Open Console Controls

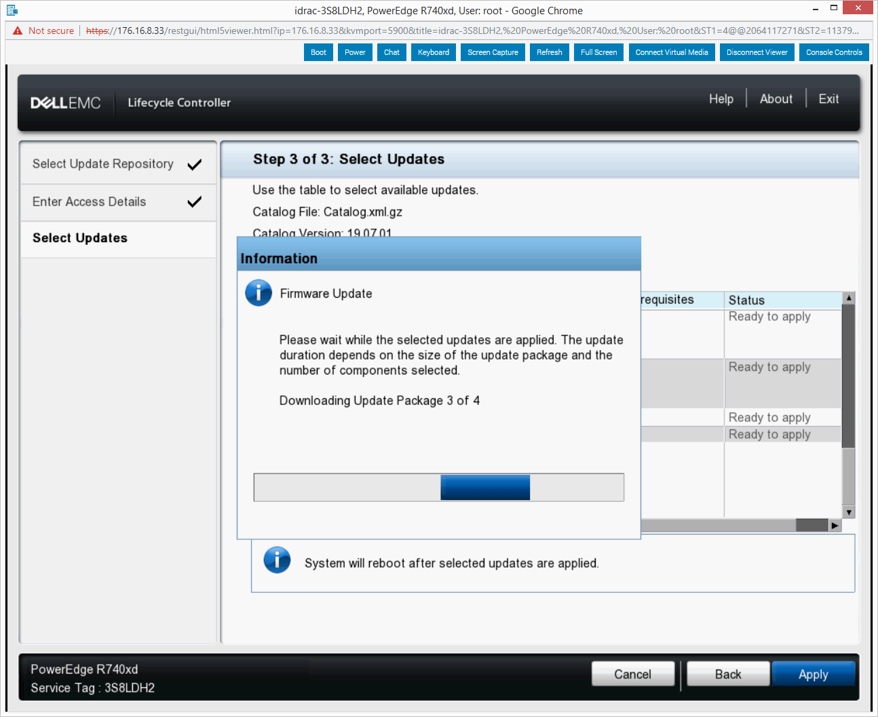[x=834, y=52]
